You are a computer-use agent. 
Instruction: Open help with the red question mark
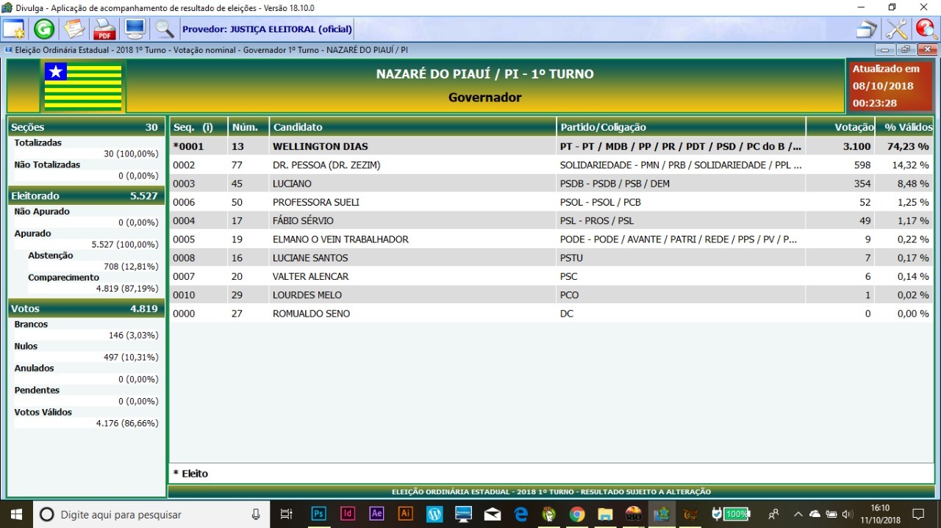926,29
